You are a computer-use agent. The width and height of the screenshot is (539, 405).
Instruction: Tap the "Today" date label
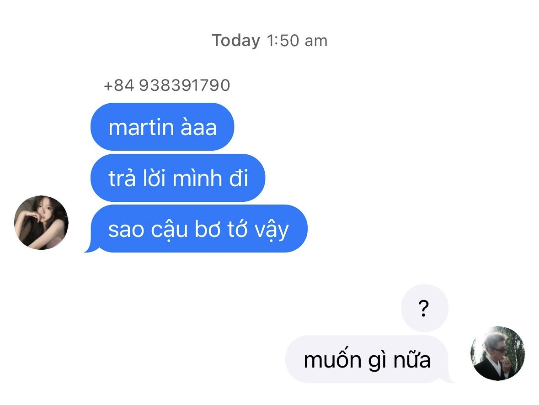click(x=236, y=41)
